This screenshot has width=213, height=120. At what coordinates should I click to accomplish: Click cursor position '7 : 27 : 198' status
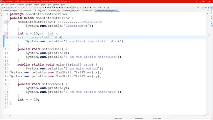point(157,118)
